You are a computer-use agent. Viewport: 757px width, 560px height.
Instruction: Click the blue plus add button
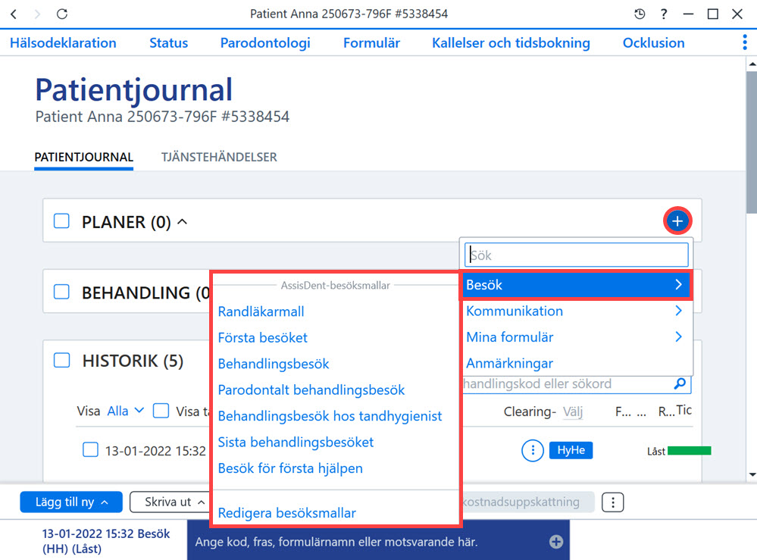click(x=677, y=221)
